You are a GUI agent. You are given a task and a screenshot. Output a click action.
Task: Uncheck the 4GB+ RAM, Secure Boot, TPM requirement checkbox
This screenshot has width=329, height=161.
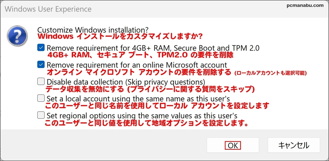tap(41, 48)
